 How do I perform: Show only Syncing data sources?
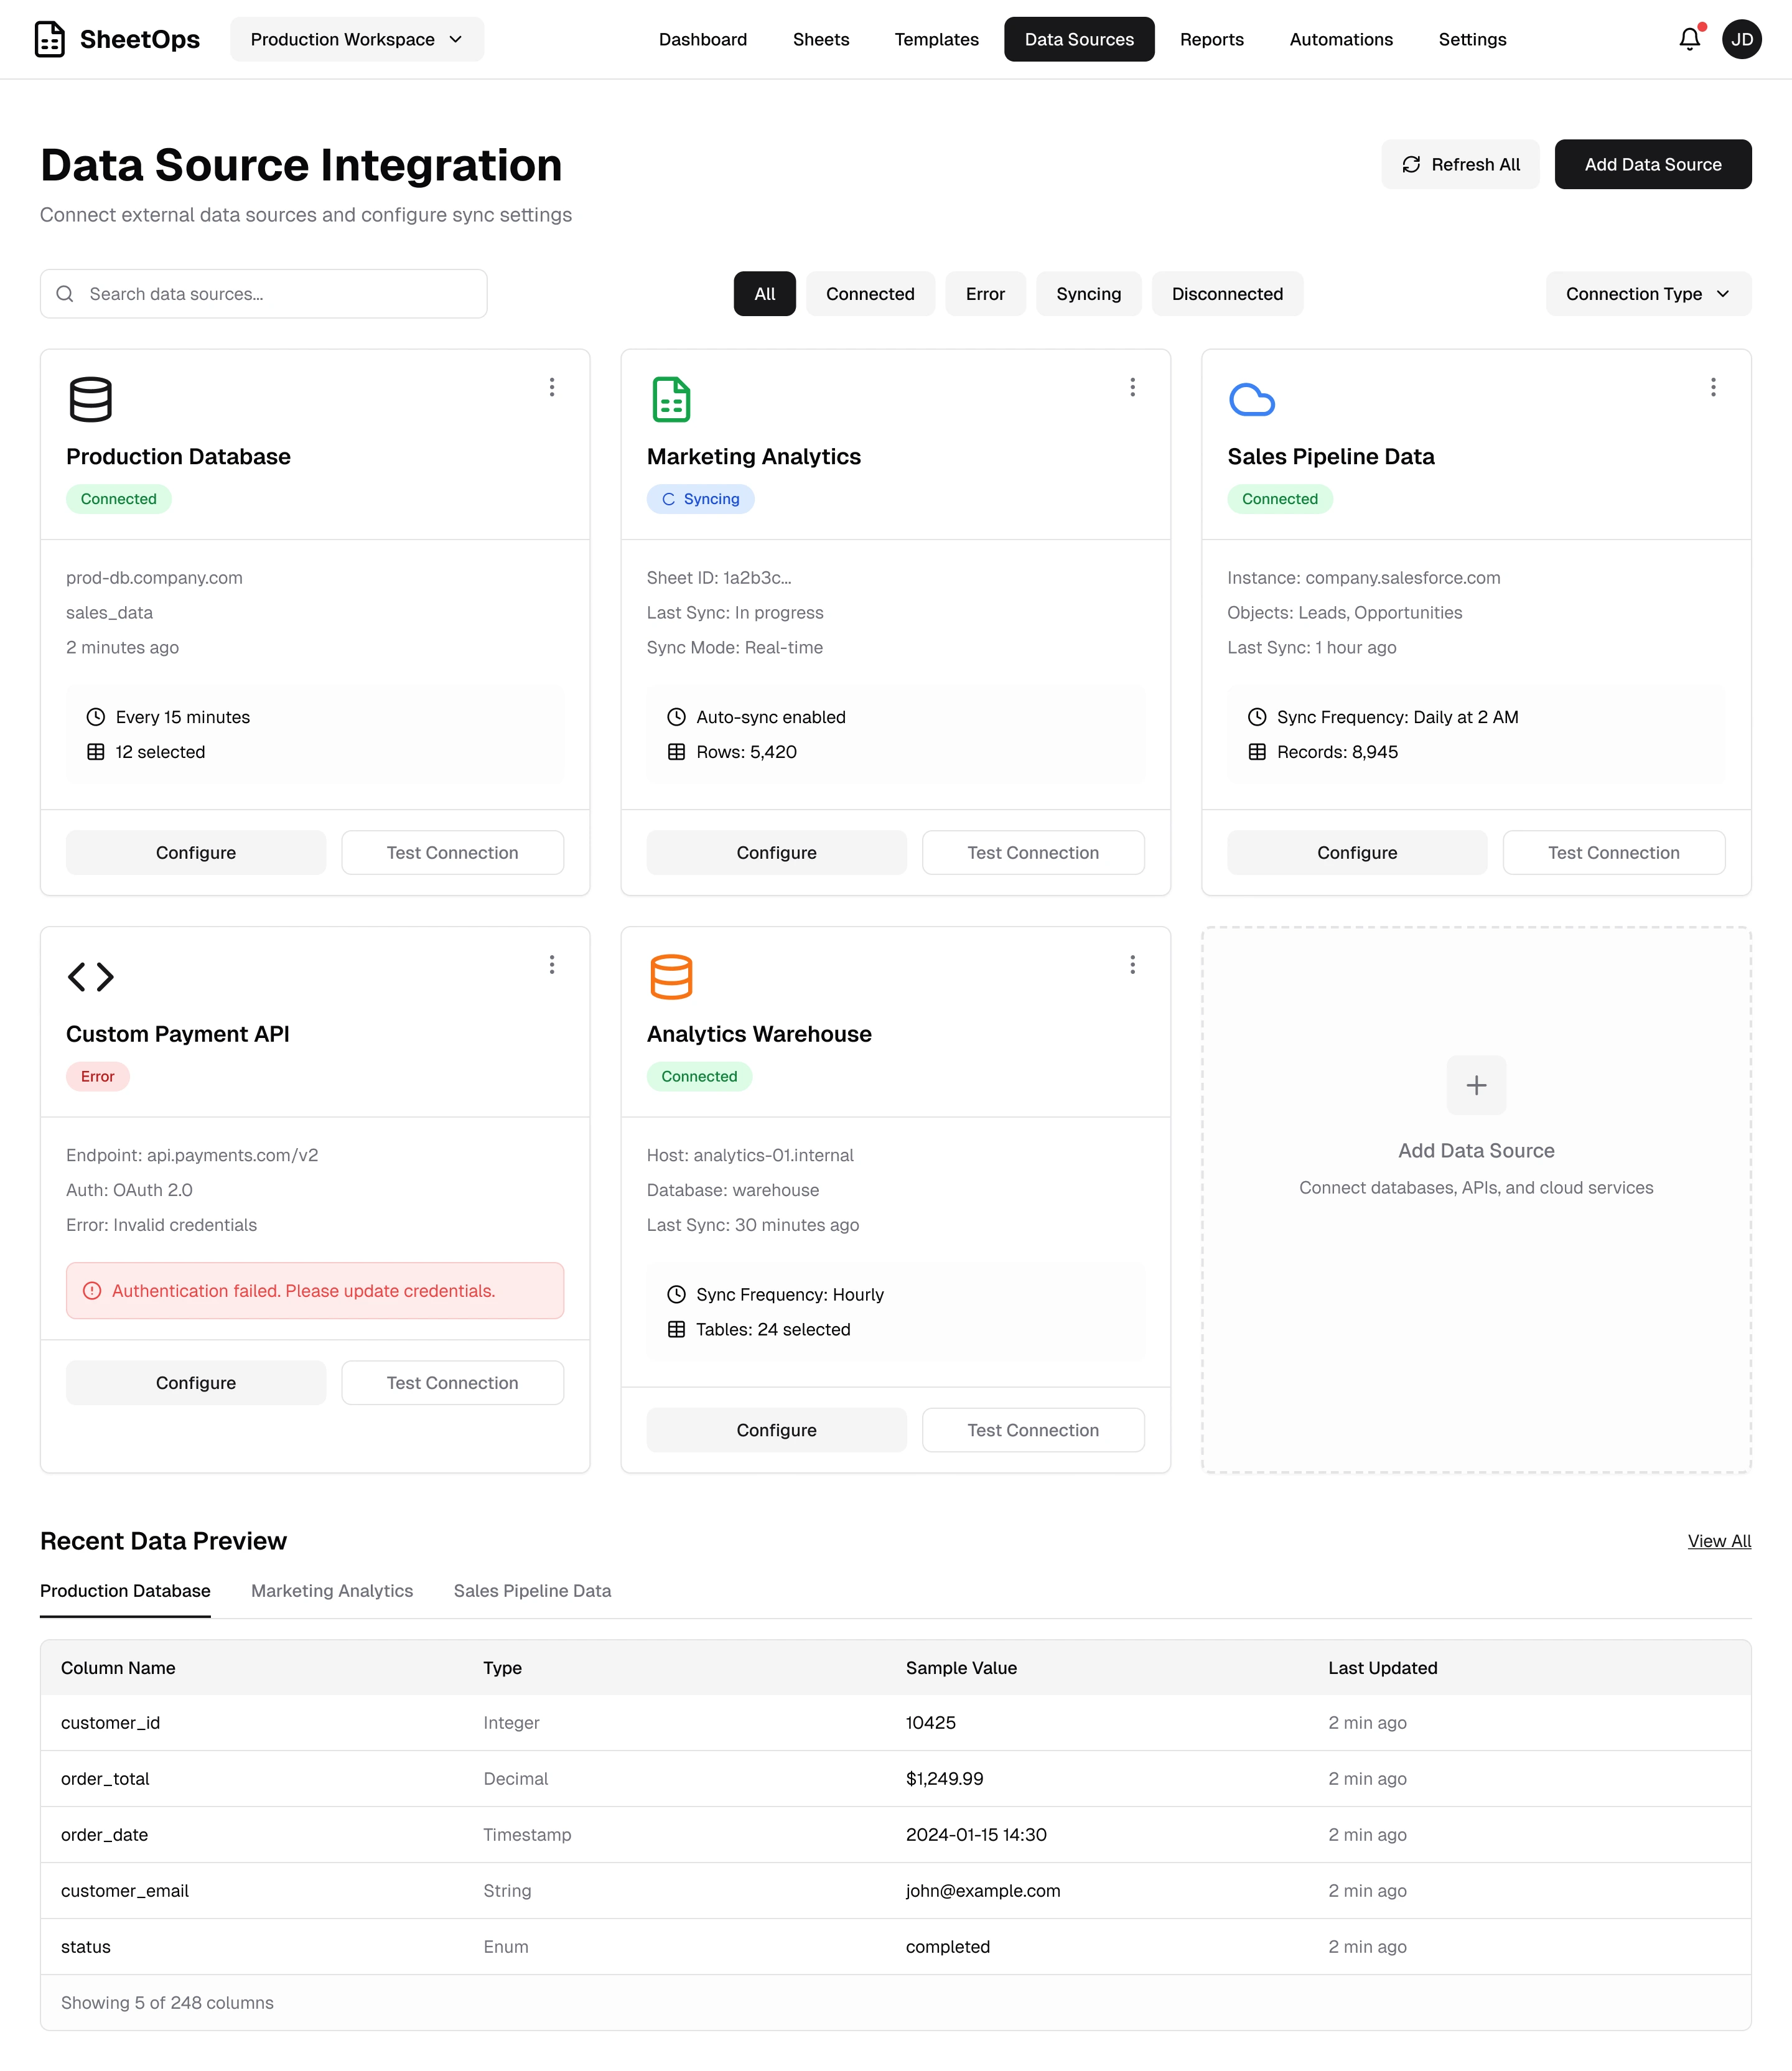pos(1088,294)
